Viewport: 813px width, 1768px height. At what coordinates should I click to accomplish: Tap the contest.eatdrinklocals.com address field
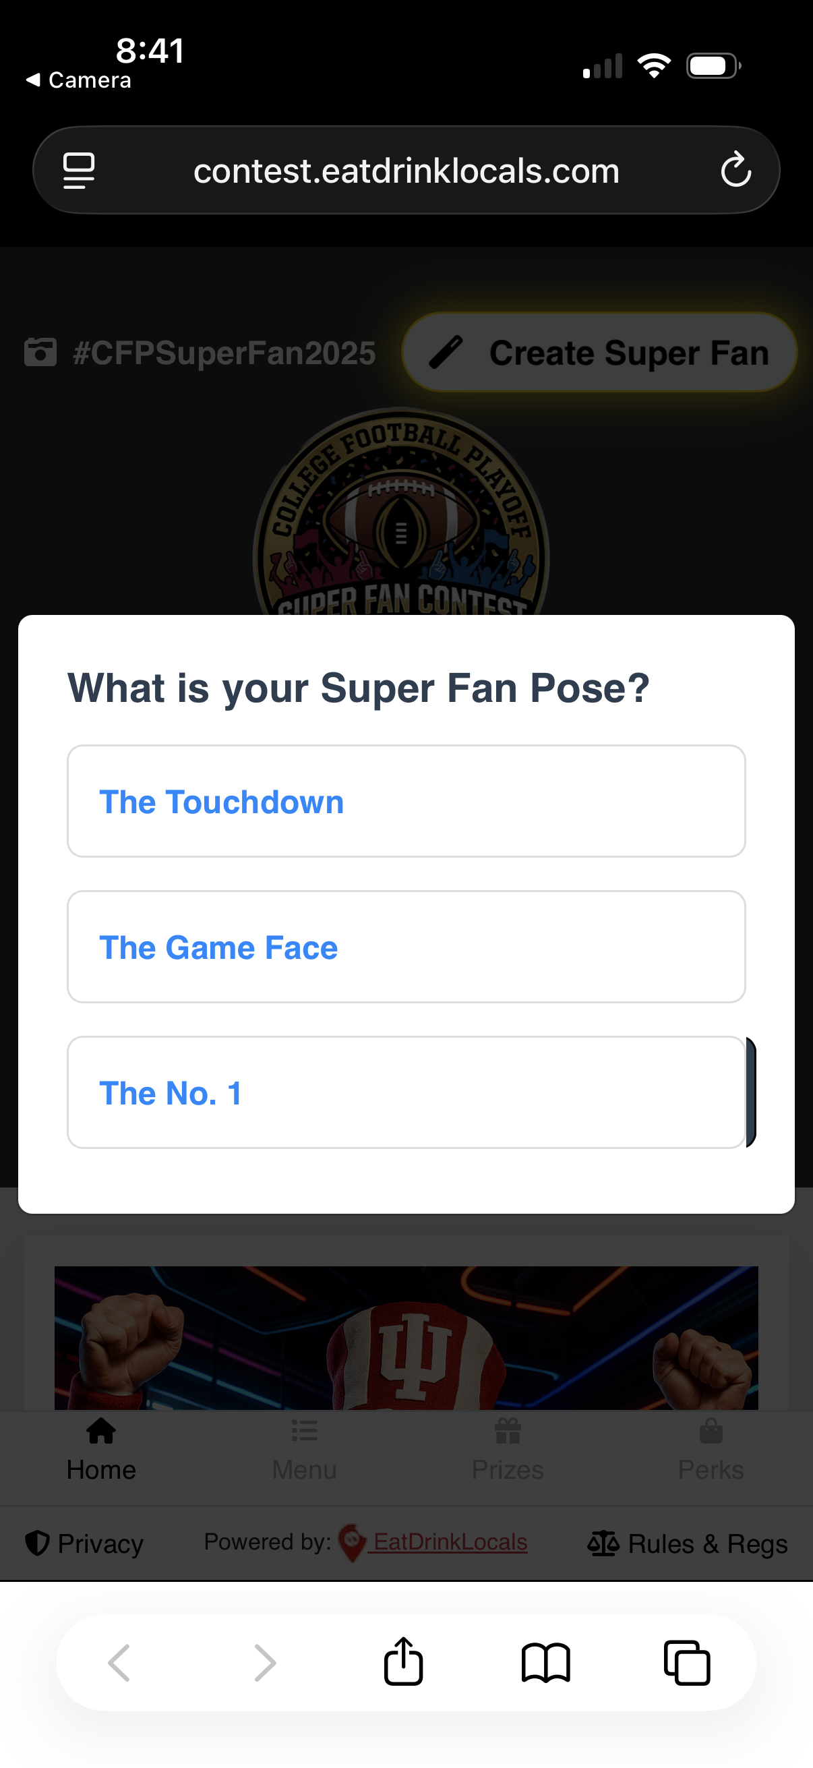coord(406,170)
